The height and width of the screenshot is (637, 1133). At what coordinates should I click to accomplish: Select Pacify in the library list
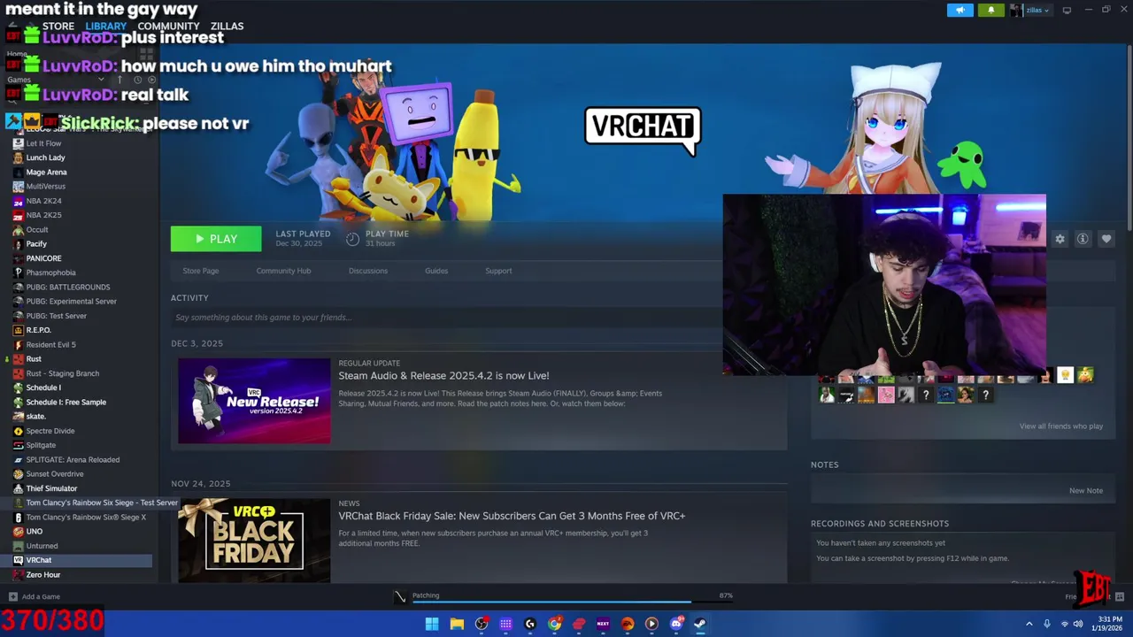(x=36, y=244)
